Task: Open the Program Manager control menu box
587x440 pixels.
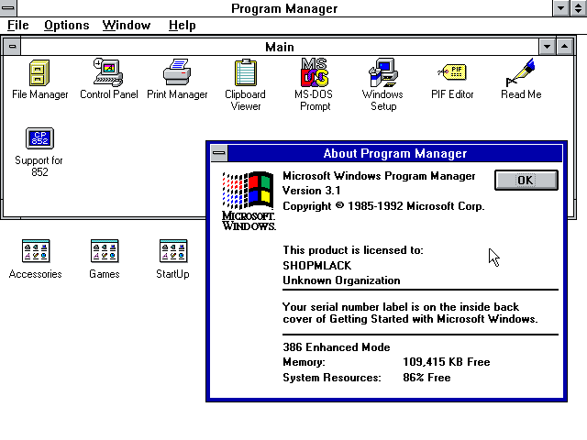Action: pyautogui.click(x=8, y=8)
